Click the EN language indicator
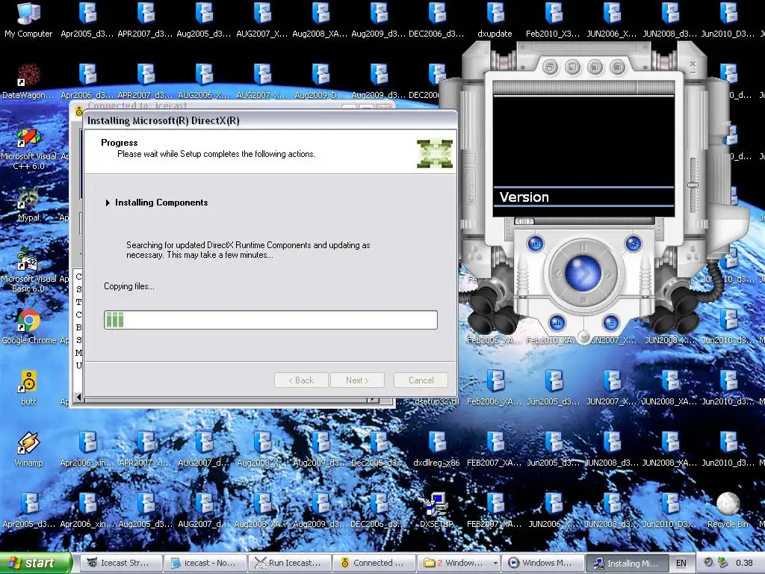This screenshot has width=765, height=574. (681, 564)
